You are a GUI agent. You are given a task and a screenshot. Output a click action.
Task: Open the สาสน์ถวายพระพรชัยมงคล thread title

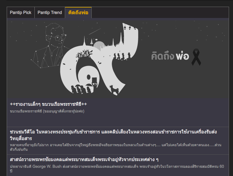(x=85, y=160)
